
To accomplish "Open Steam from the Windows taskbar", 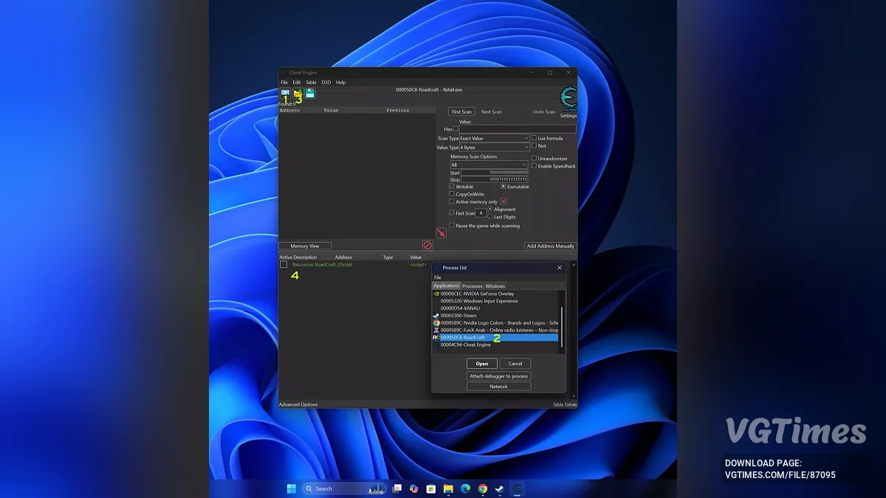I will (x=500, y=488).
